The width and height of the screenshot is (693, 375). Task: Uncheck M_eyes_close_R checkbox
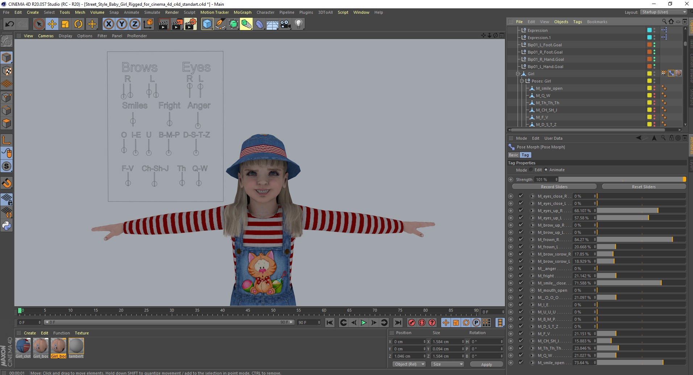(521, 196)
